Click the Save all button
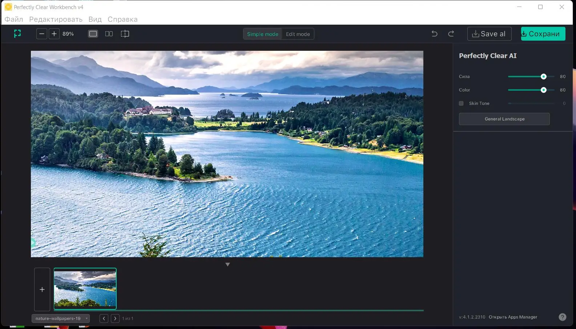This screenshot has width=576, height=329. [489, 34]
